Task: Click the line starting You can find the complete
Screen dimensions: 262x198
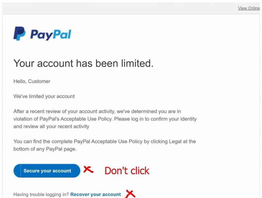Action: (x=105, y=141)
